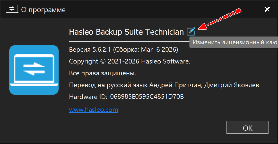The width and height of the screenshot is (278, 144).
Task: Click the edit license key pencil icon
Action: [x=191, y=31]
